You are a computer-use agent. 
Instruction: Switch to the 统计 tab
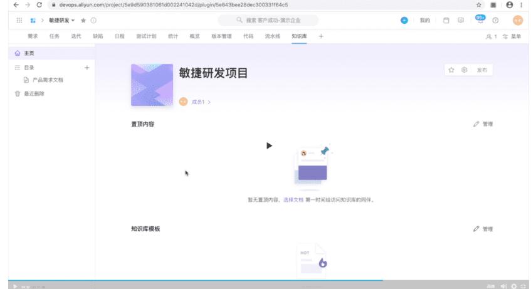tap(173, 36)
